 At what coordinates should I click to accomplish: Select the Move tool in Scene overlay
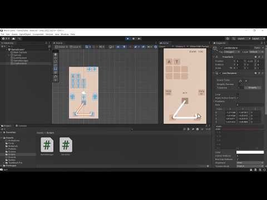[56, 58]
